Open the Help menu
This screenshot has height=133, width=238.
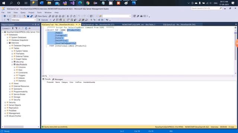(57, 13)
